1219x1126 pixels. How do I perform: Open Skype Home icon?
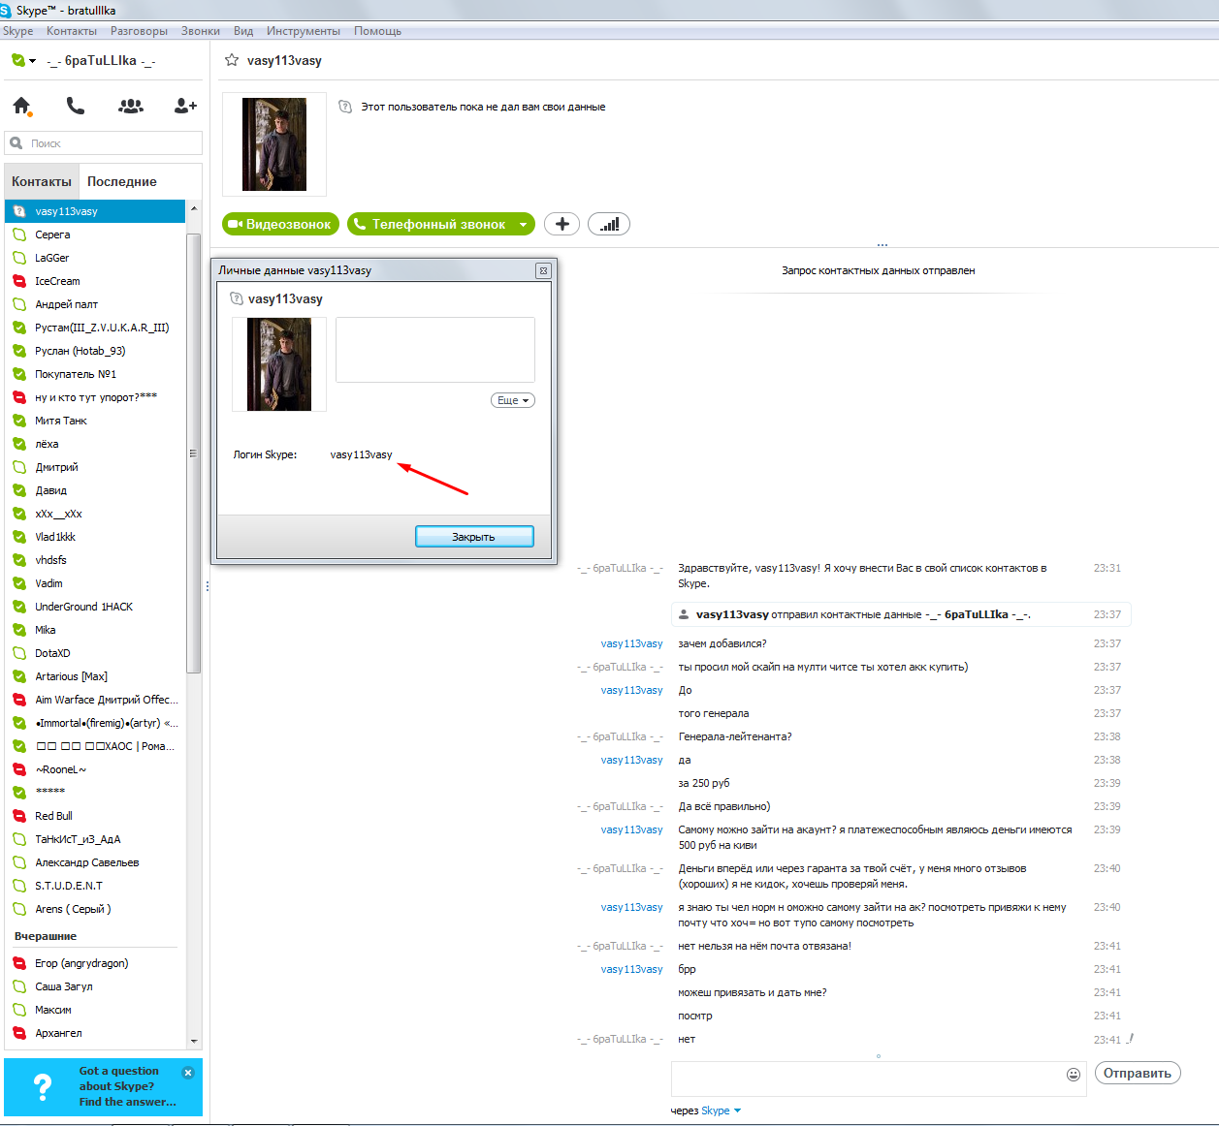click(x=21, y=106)
